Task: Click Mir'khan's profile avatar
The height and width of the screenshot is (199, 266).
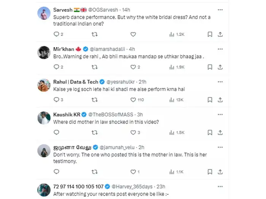Action: pos(44,53)
